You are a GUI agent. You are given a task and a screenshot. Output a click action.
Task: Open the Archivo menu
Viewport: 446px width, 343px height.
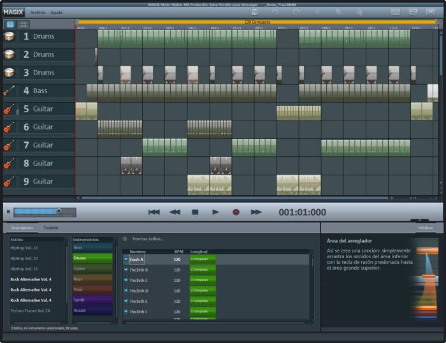click(39, 12)
